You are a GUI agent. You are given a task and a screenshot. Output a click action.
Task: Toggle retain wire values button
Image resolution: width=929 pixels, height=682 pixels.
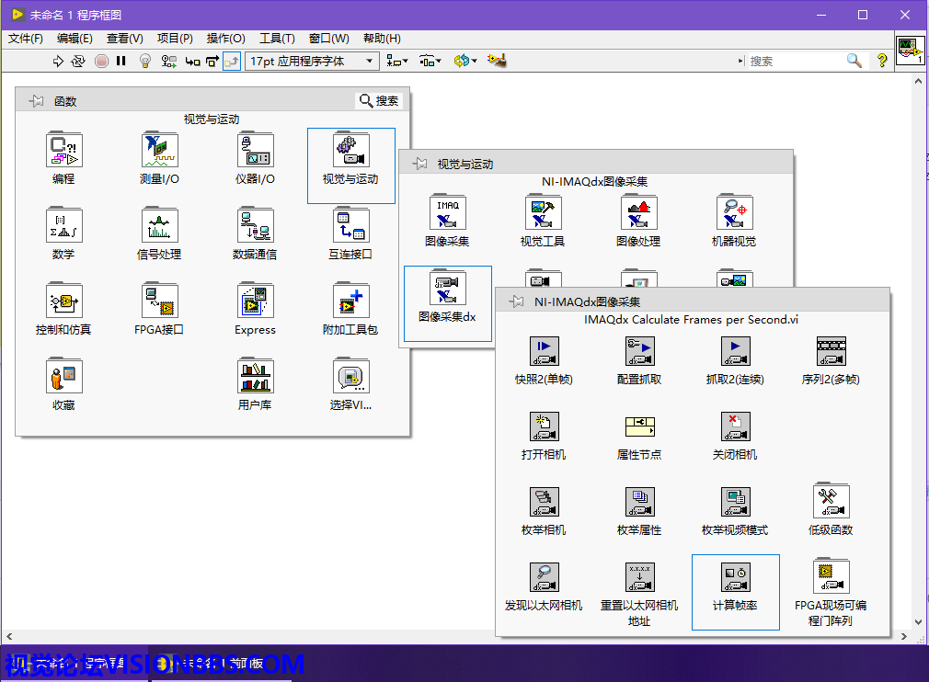click(168, 62)
